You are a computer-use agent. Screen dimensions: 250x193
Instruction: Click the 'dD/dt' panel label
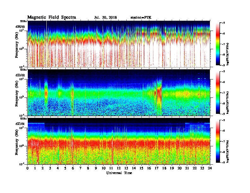[20, 75]
